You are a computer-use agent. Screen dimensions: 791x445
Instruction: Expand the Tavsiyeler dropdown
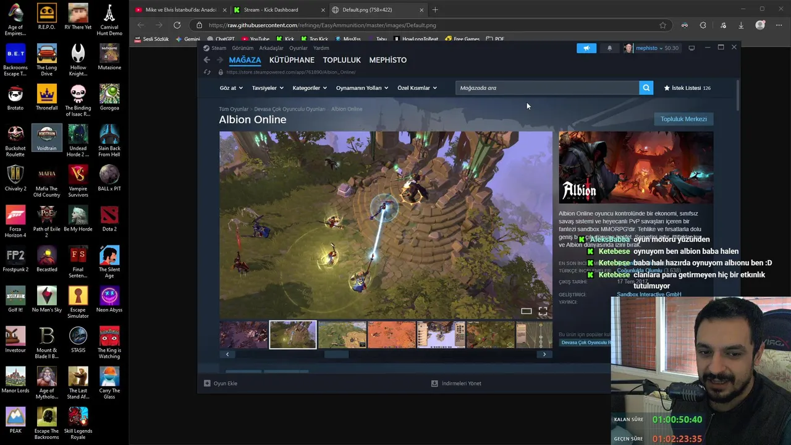(x=268, y=88)
